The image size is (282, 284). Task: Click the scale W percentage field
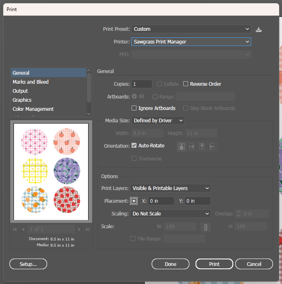[x=180, y=227]
